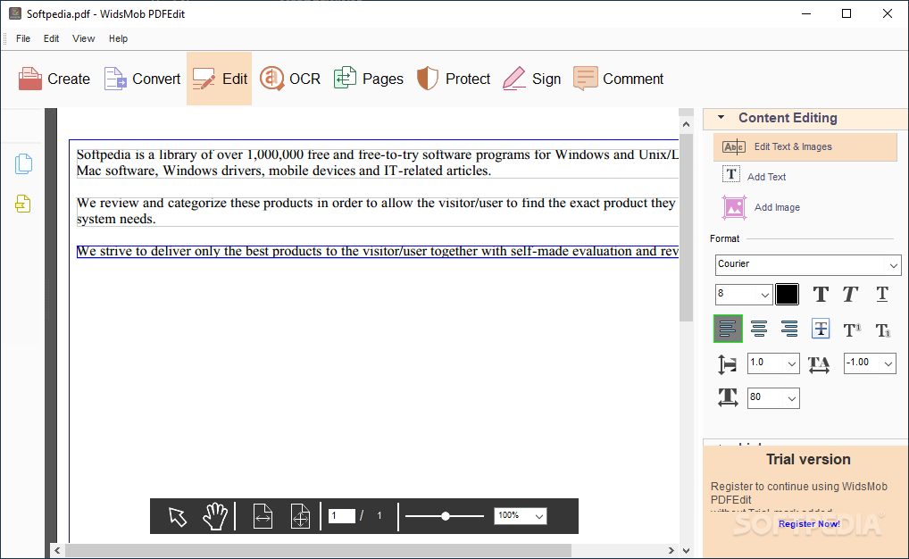Launch the OCR tool
Image resolution: width=909 pixels, height=559 pixels.
290,79
